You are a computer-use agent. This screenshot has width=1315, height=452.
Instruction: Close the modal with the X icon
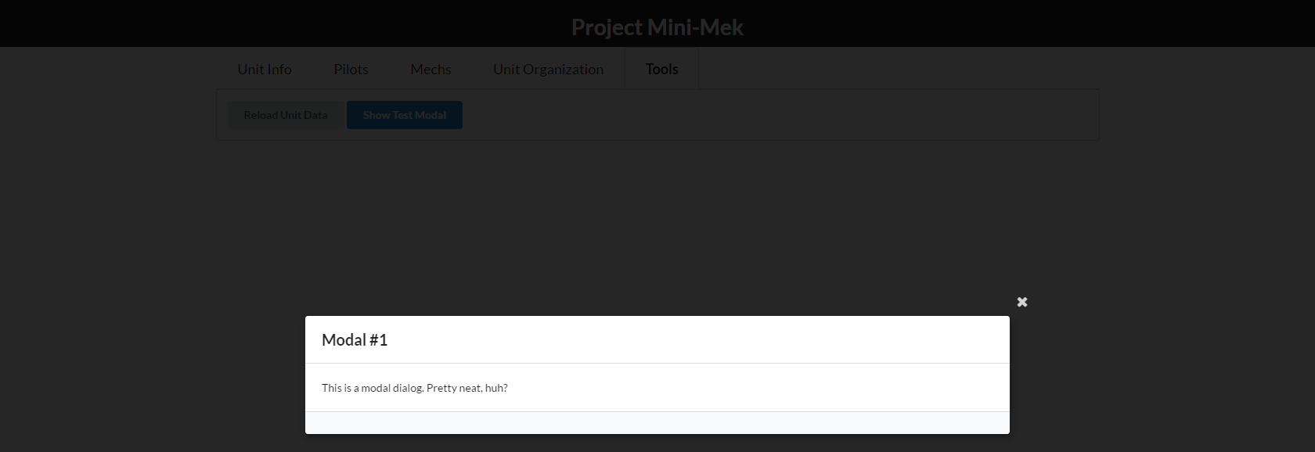coord(1021,302)
